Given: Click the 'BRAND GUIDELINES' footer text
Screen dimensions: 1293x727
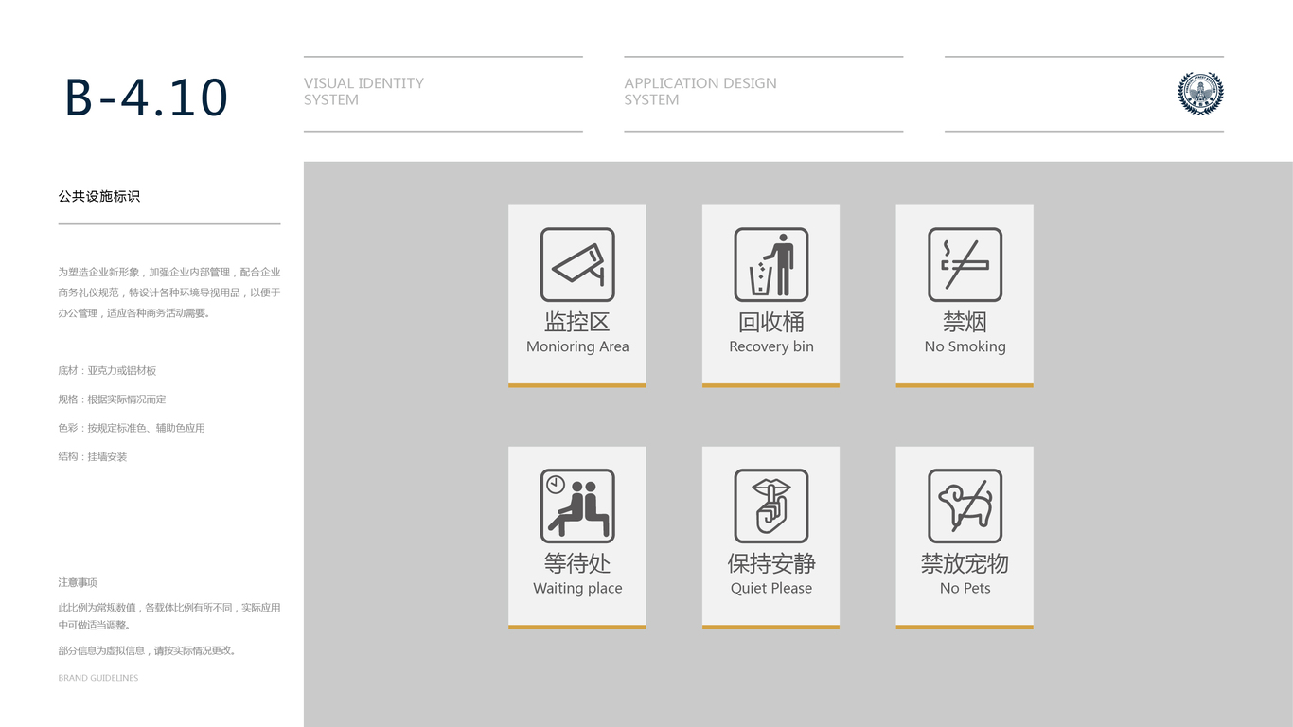Looking at the screenshot, I should tap(98, 678).
